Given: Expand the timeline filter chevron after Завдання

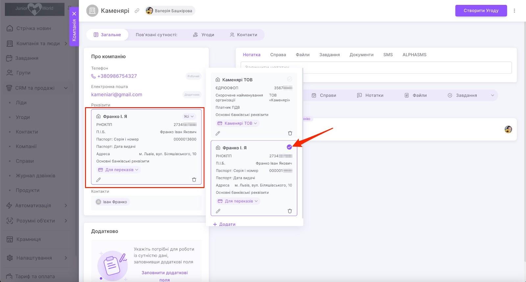Looking at the screenshot, I should 492,96.
